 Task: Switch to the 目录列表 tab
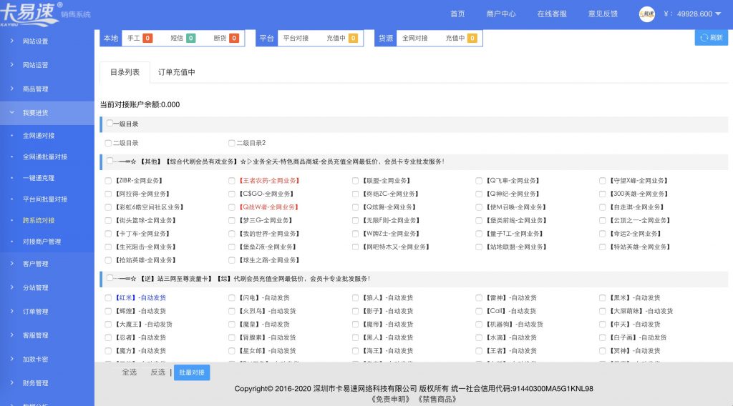click(125, 72)
